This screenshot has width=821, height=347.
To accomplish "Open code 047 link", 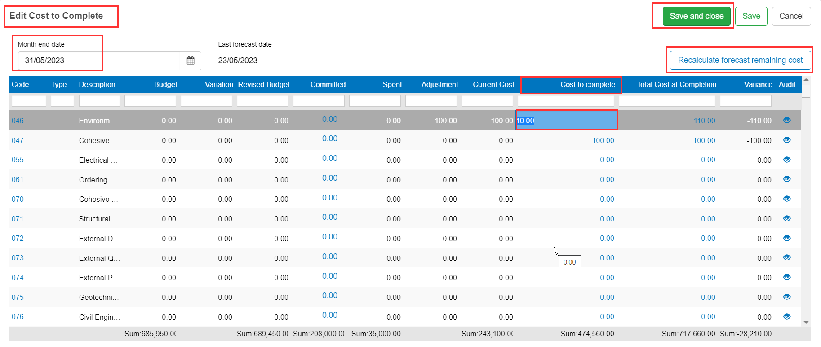I will coord(18,140).
